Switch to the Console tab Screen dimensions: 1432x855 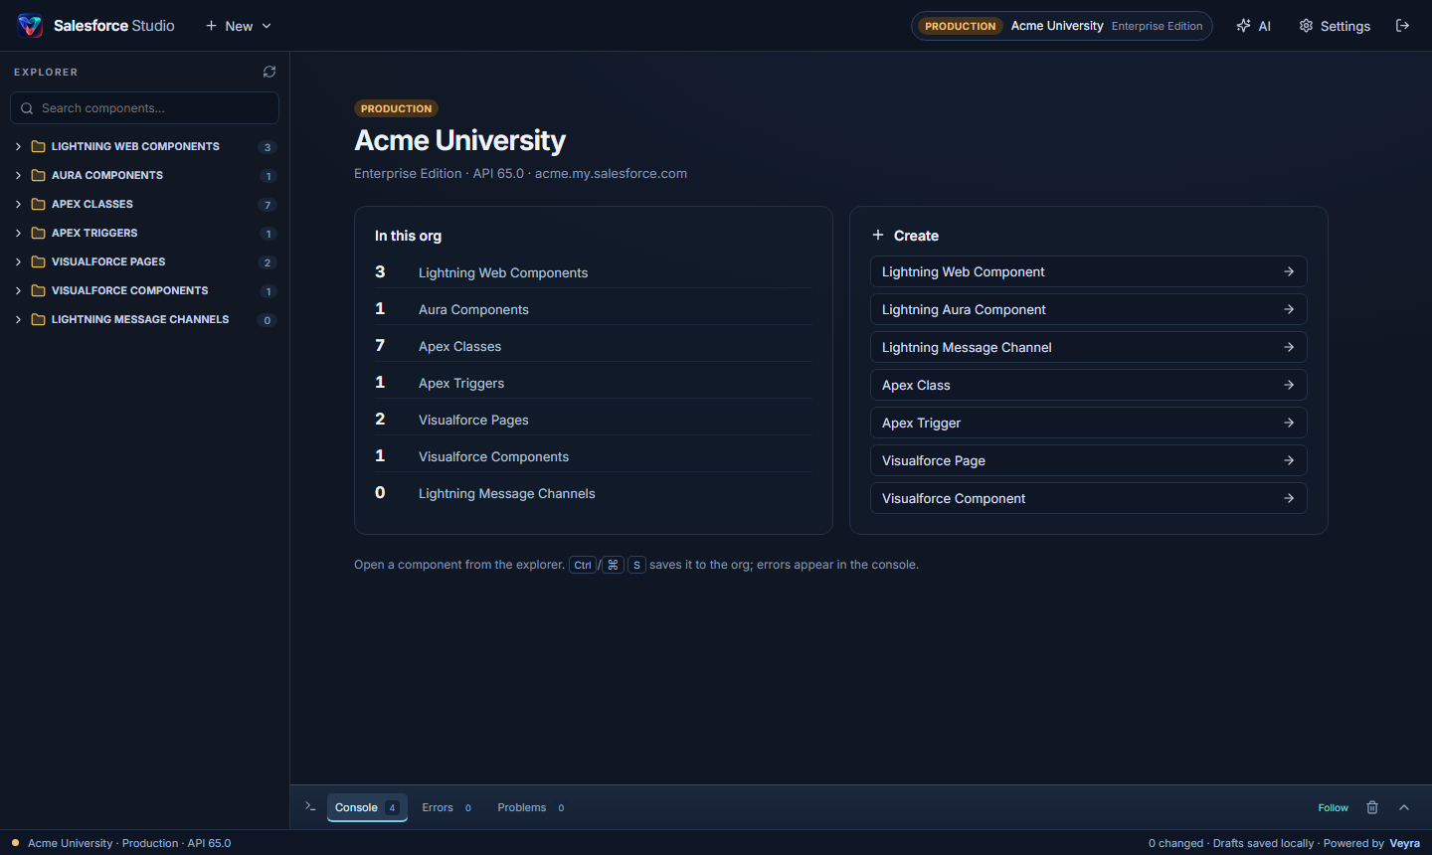click(367, 807)
